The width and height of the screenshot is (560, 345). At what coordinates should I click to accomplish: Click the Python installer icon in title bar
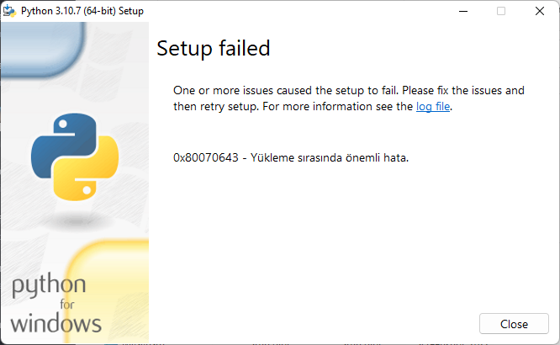coord(9,12)
